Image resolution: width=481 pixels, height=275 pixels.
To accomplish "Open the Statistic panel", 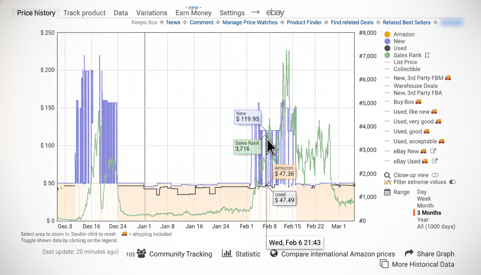I will click(248, 254).
